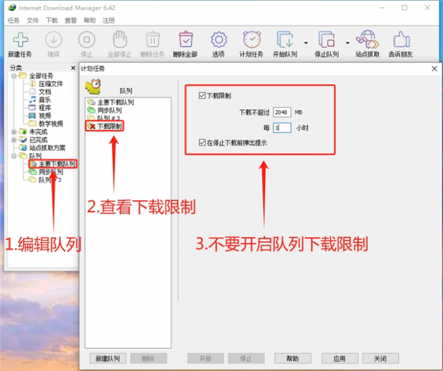Screen dimensions: 443x371
Task: Open the 下载 menu
Action: [x=51, y=20]
